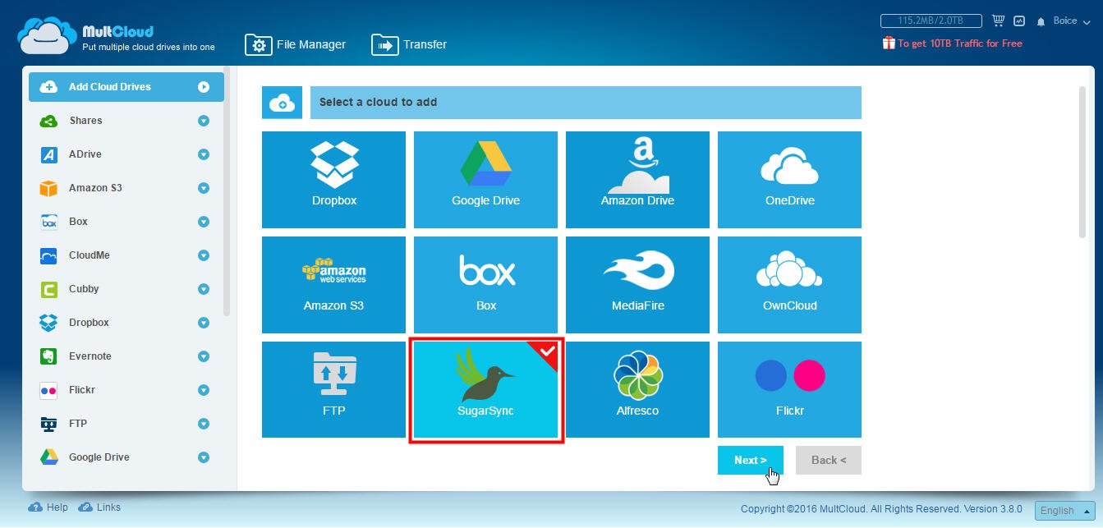Select the Alfresco cloud tile

pos(637,390)
